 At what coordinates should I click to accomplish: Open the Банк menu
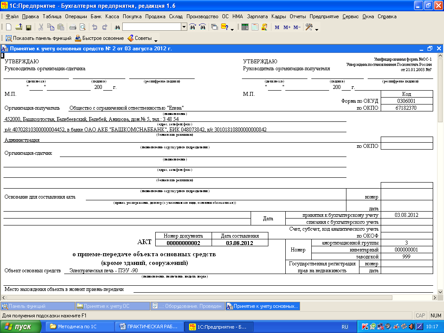click(x=96, y=16)
